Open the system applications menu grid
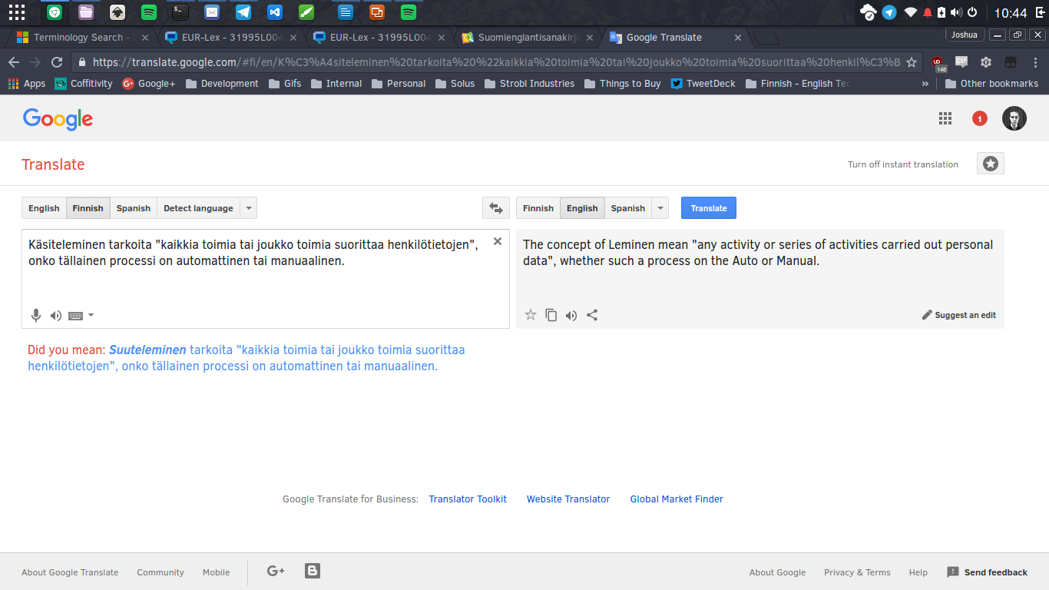The image size is (1049, 590). click(x=16, y=12)
